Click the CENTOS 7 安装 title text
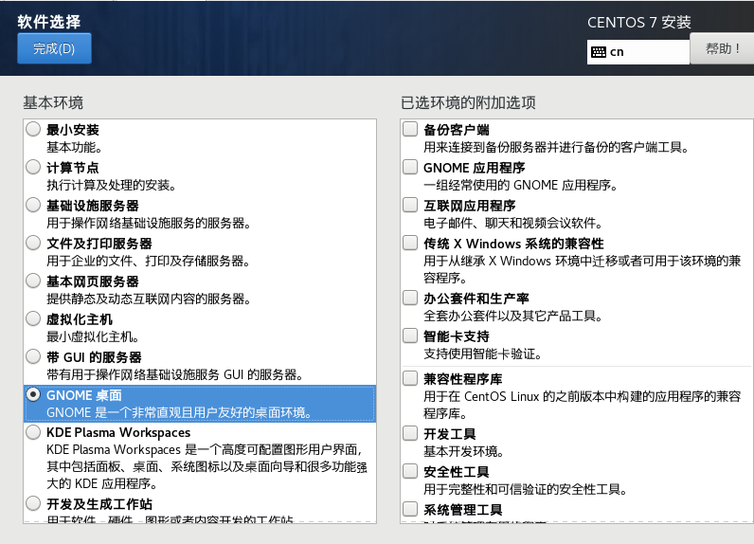Viewport: 754px width, 544px height. (639, 23)
